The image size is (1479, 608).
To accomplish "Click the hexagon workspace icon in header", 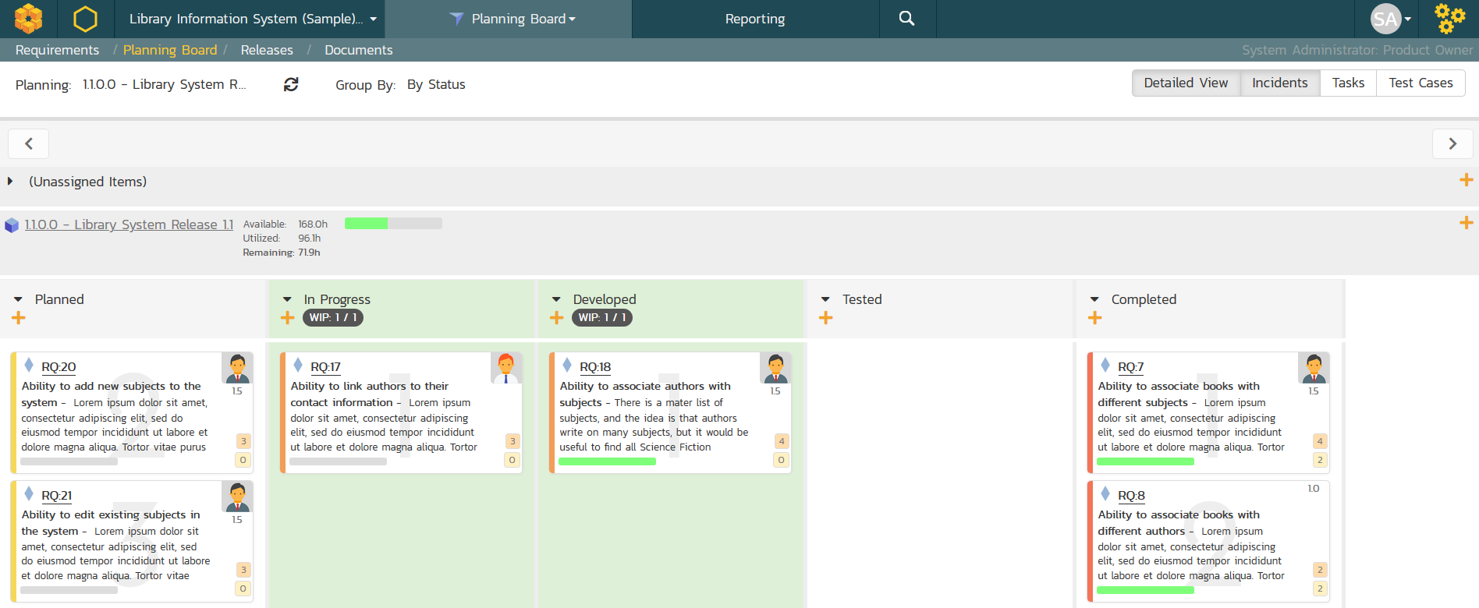I will pos(85,19).
